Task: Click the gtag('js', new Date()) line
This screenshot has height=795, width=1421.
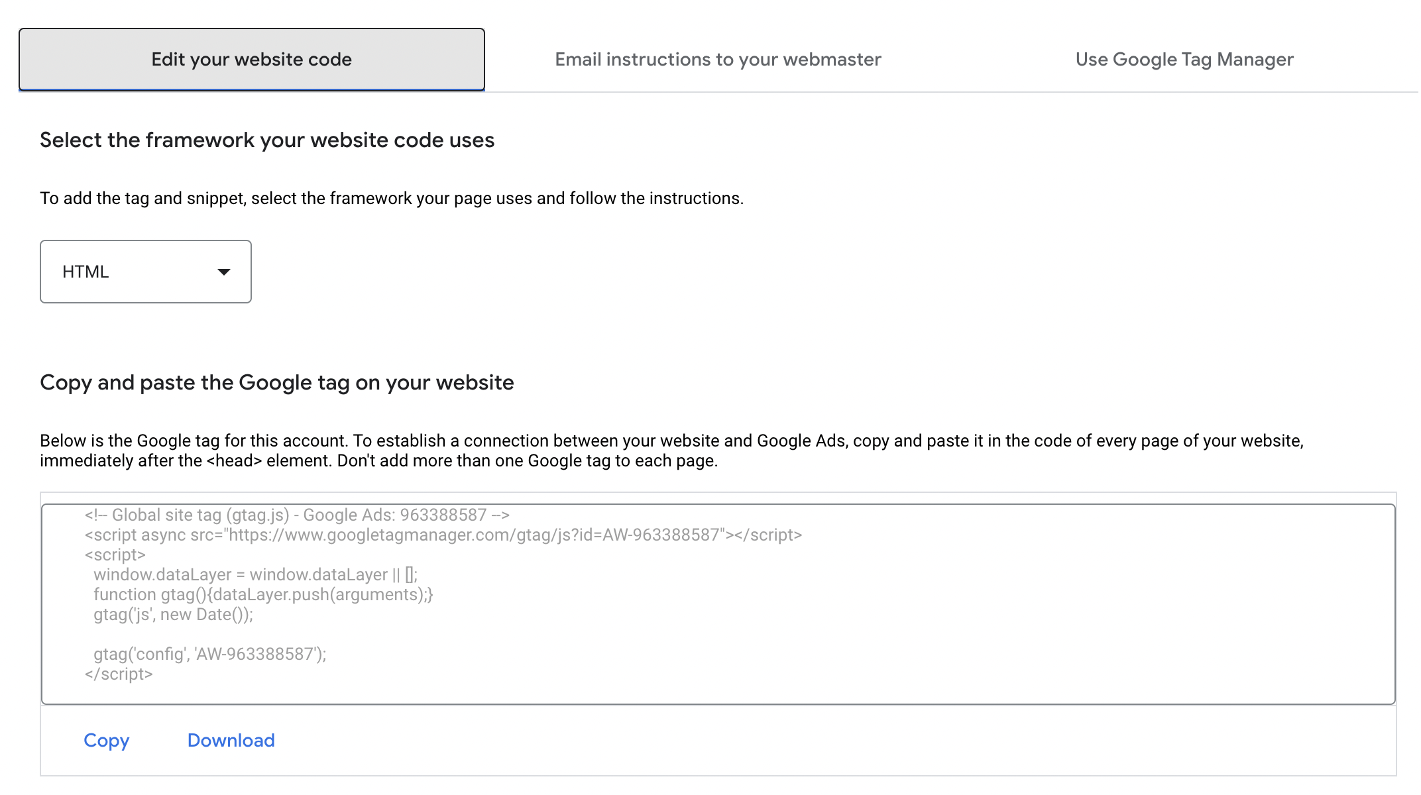Action: point(174,614)
